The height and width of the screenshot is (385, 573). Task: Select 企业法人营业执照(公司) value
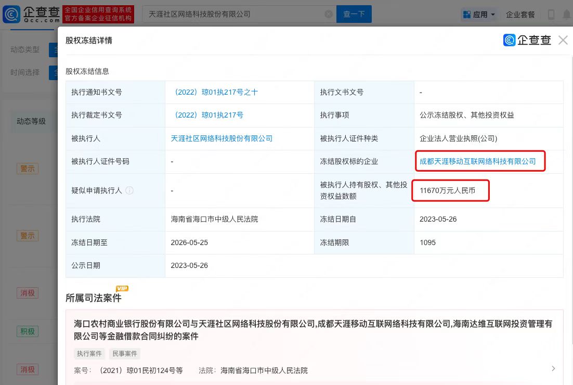click(x=458, y=138)
